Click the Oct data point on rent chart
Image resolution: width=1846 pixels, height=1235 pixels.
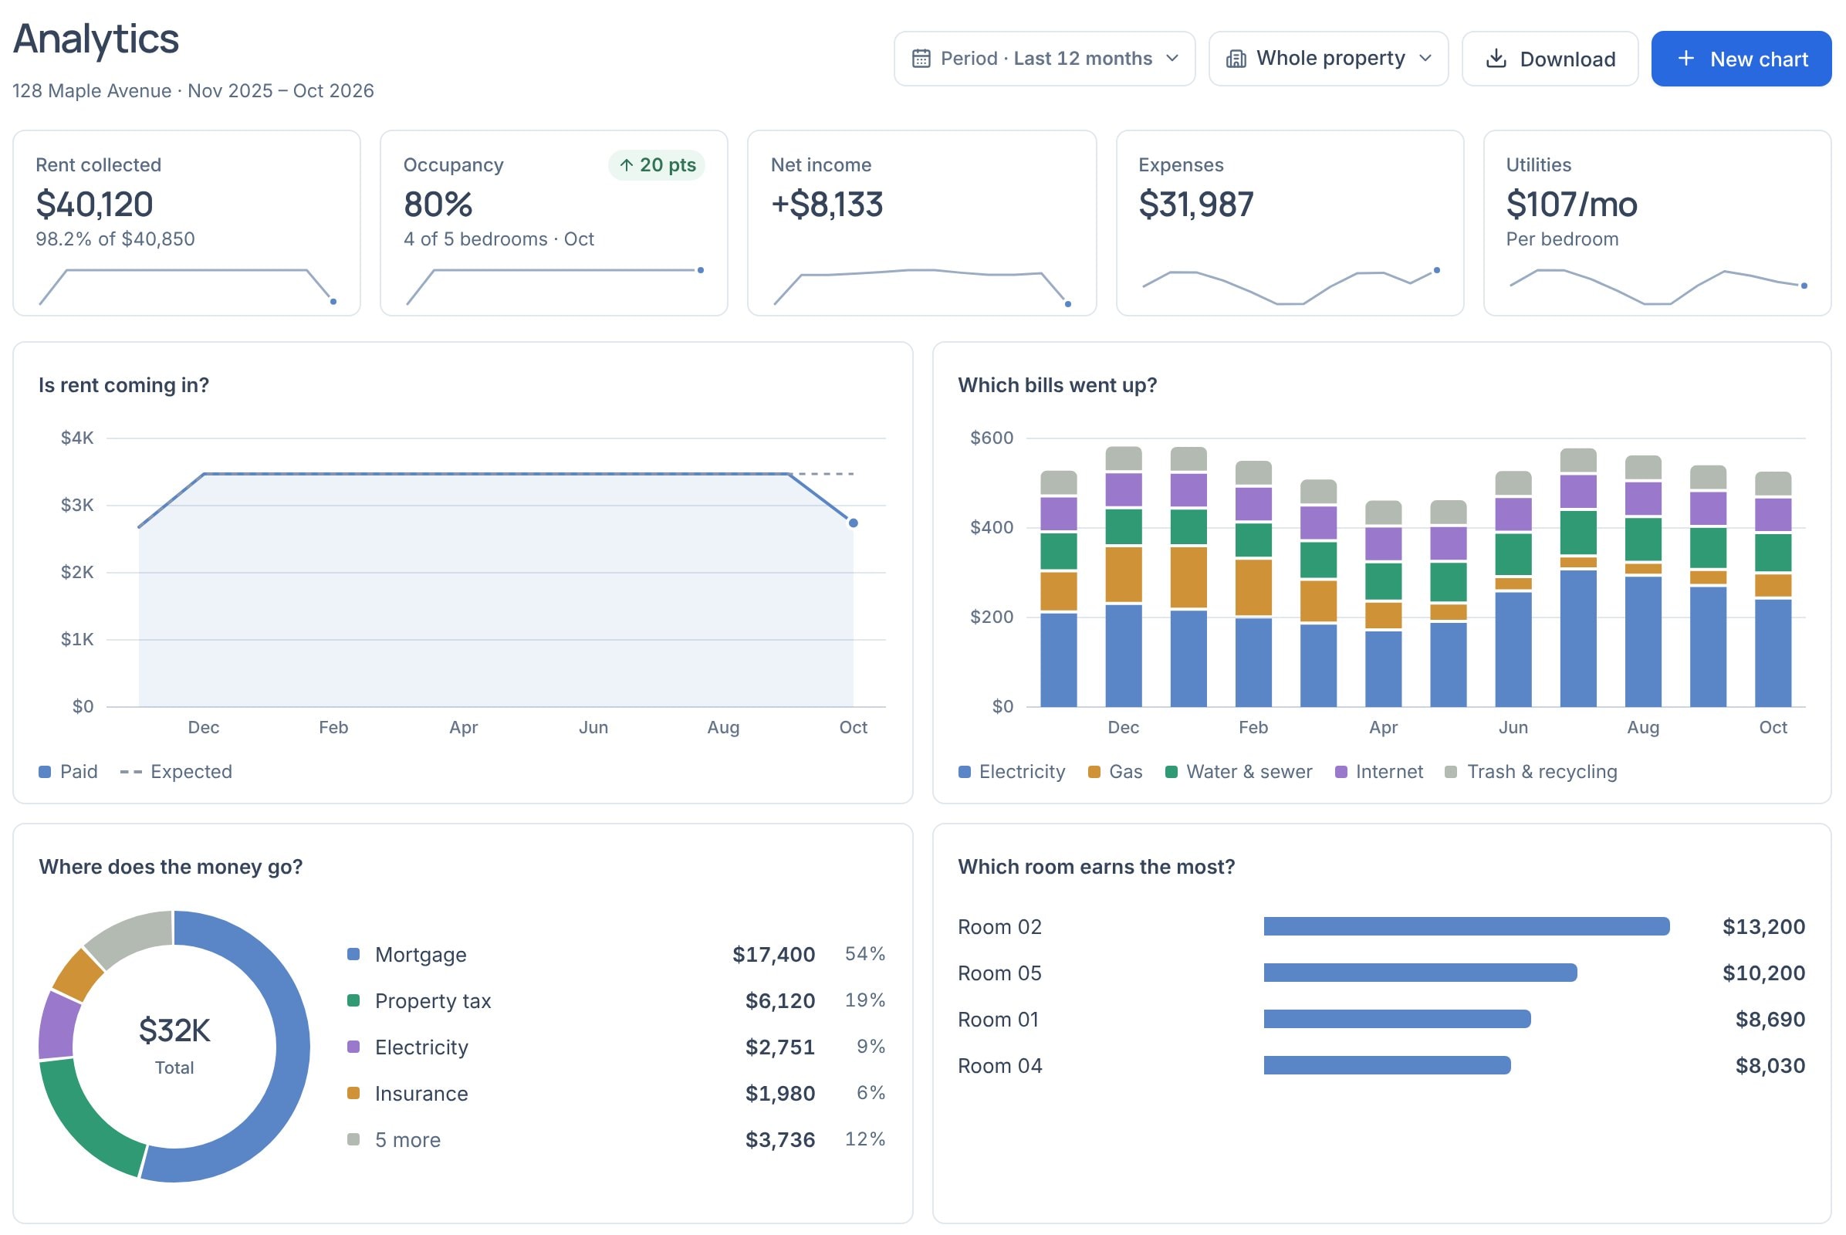[x=853, y=523]
